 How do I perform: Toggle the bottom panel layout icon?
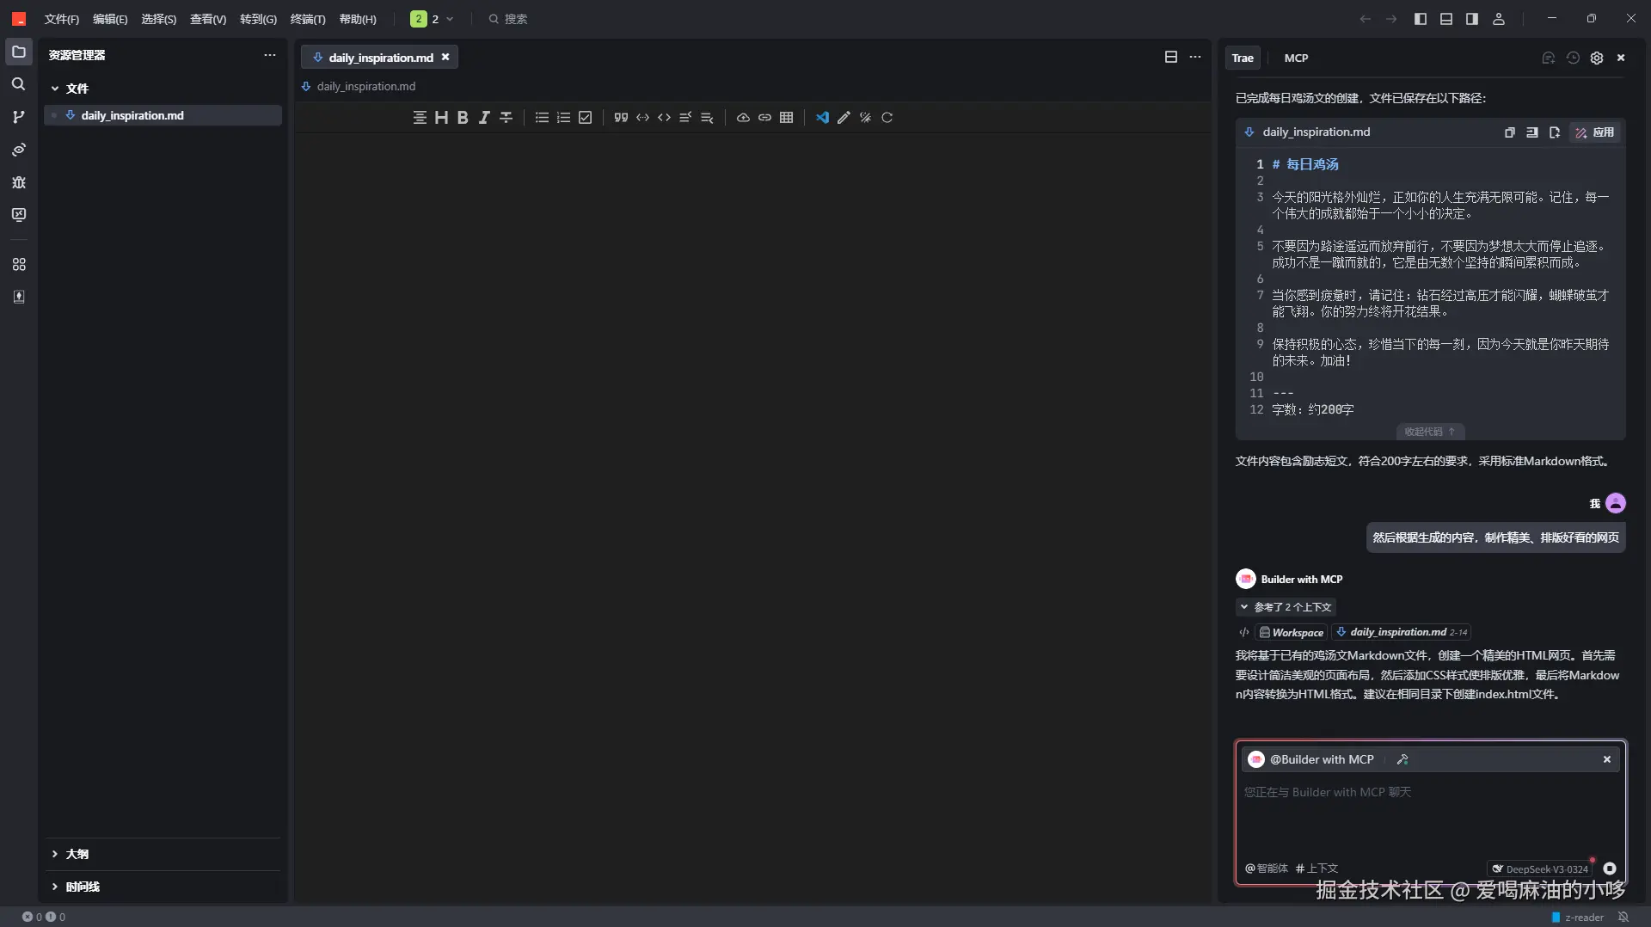[1446, 19]
